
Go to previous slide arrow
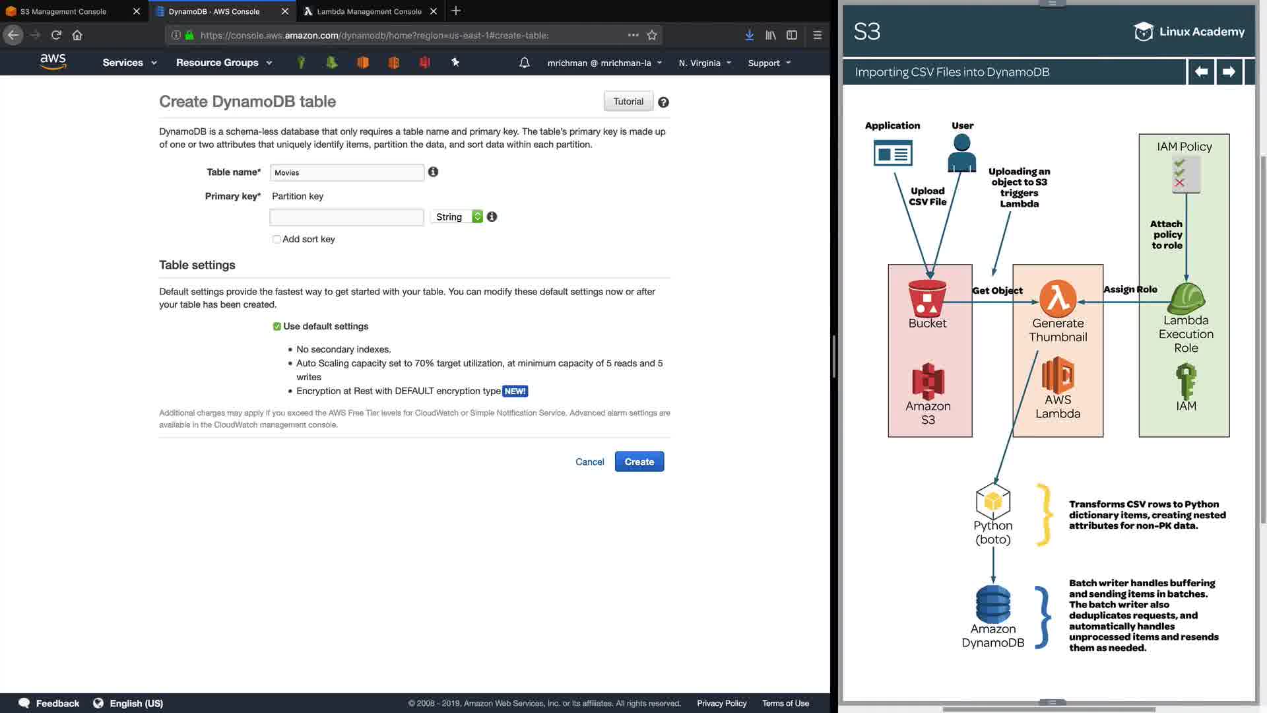click(1201, 72)
